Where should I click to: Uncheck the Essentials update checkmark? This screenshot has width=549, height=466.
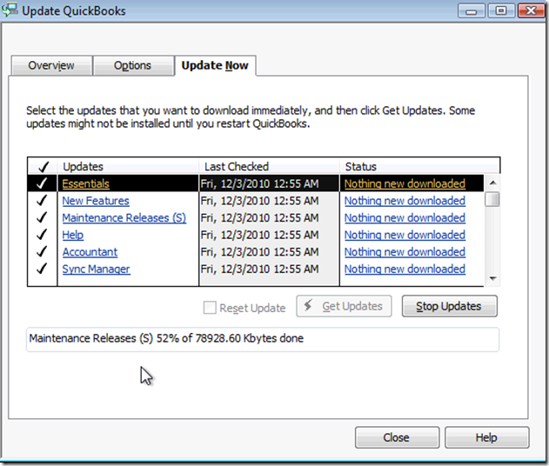(x=43, y=183)
